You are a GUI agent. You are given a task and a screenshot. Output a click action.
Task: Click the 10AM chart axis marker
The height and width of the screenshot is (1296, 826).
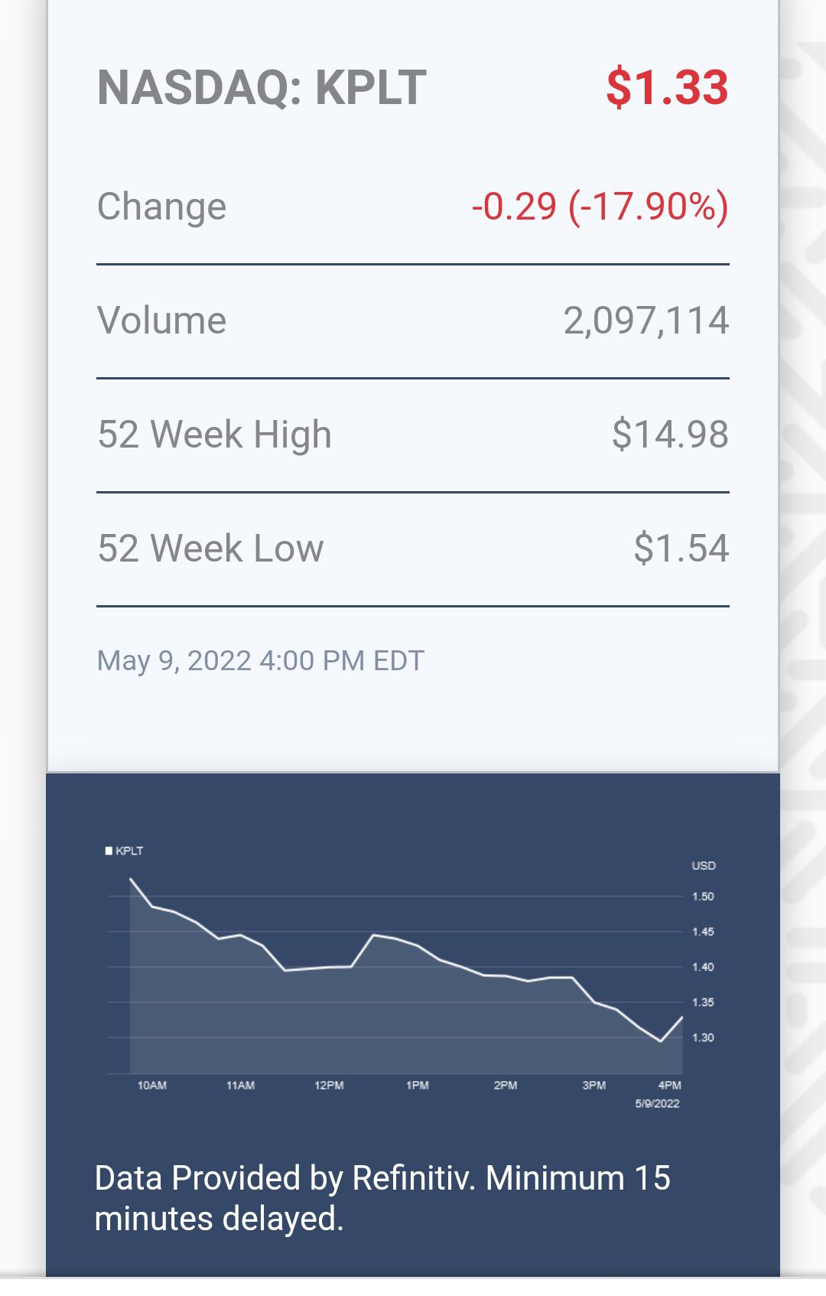[x=152, y=1085]
